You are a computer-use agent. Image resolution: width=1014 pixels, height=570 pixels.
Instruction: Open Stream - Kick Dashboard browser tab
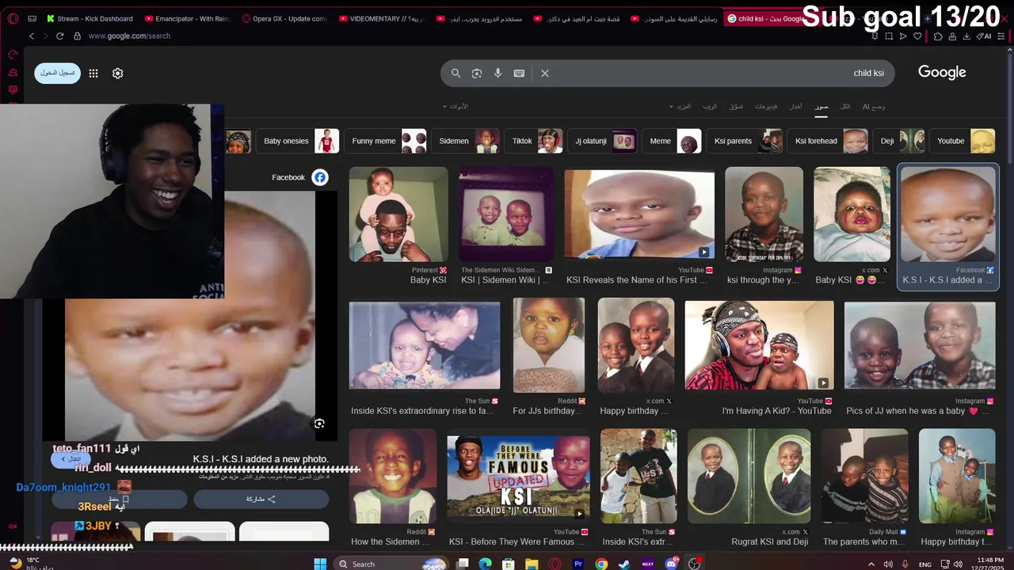coord(90,19)
